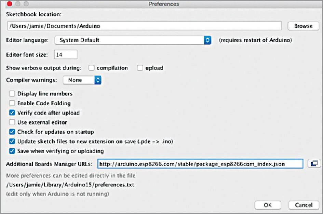This screenshot has height=214, width=323.
Task: Tick the Use external editor checkbox
Action: point(12,122)
